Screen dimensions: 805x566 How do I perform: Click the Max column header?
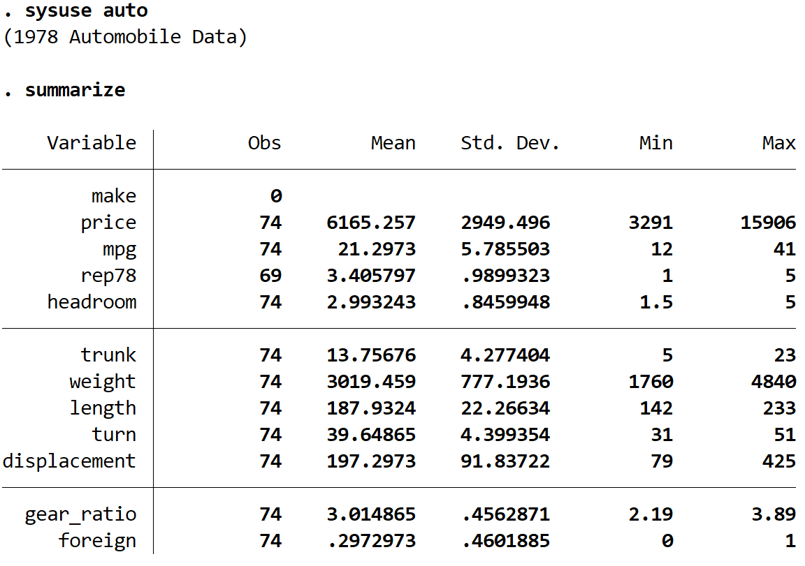(778, 142)
